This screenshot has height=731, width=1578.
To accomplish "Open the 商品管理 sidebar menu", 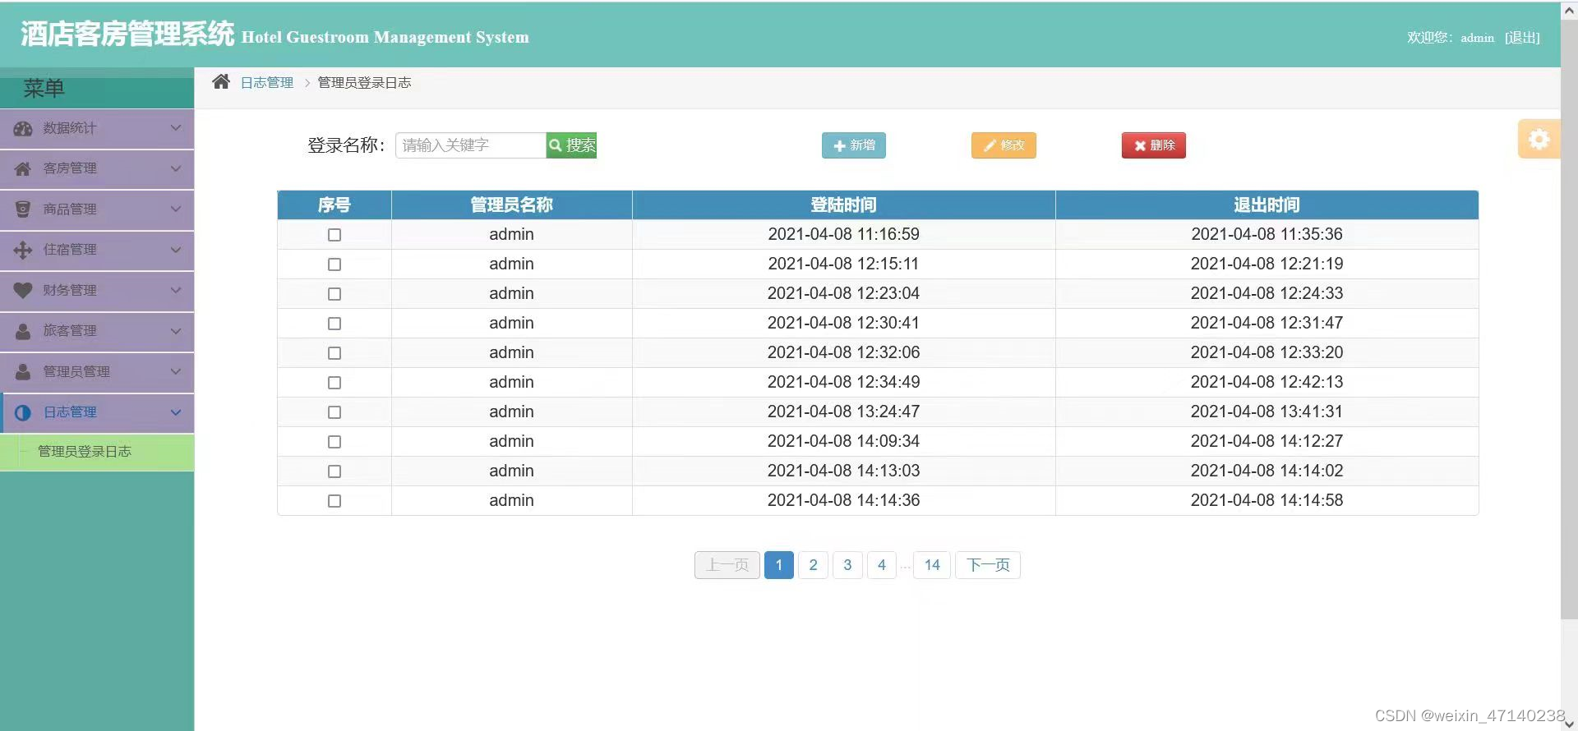I will click(97, 209).
